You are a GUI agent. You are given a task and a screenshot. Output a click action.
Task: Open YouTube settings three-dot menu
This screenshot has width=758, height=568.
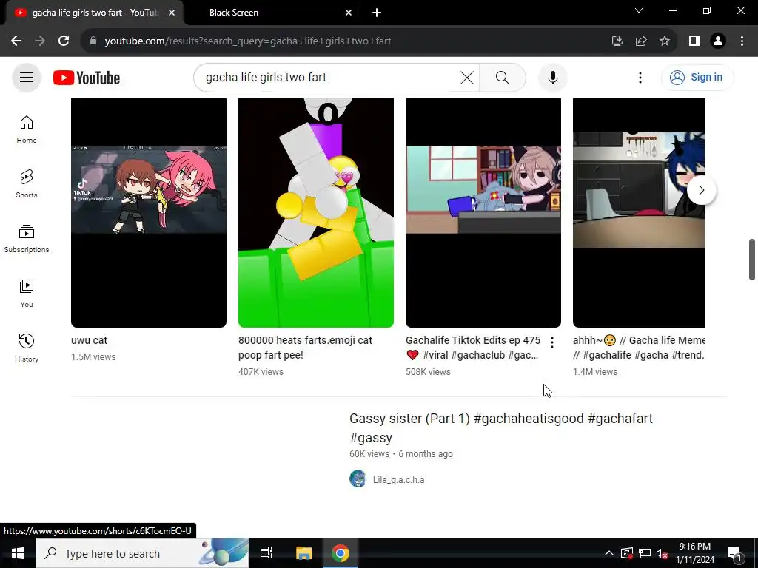click(640, 77)
